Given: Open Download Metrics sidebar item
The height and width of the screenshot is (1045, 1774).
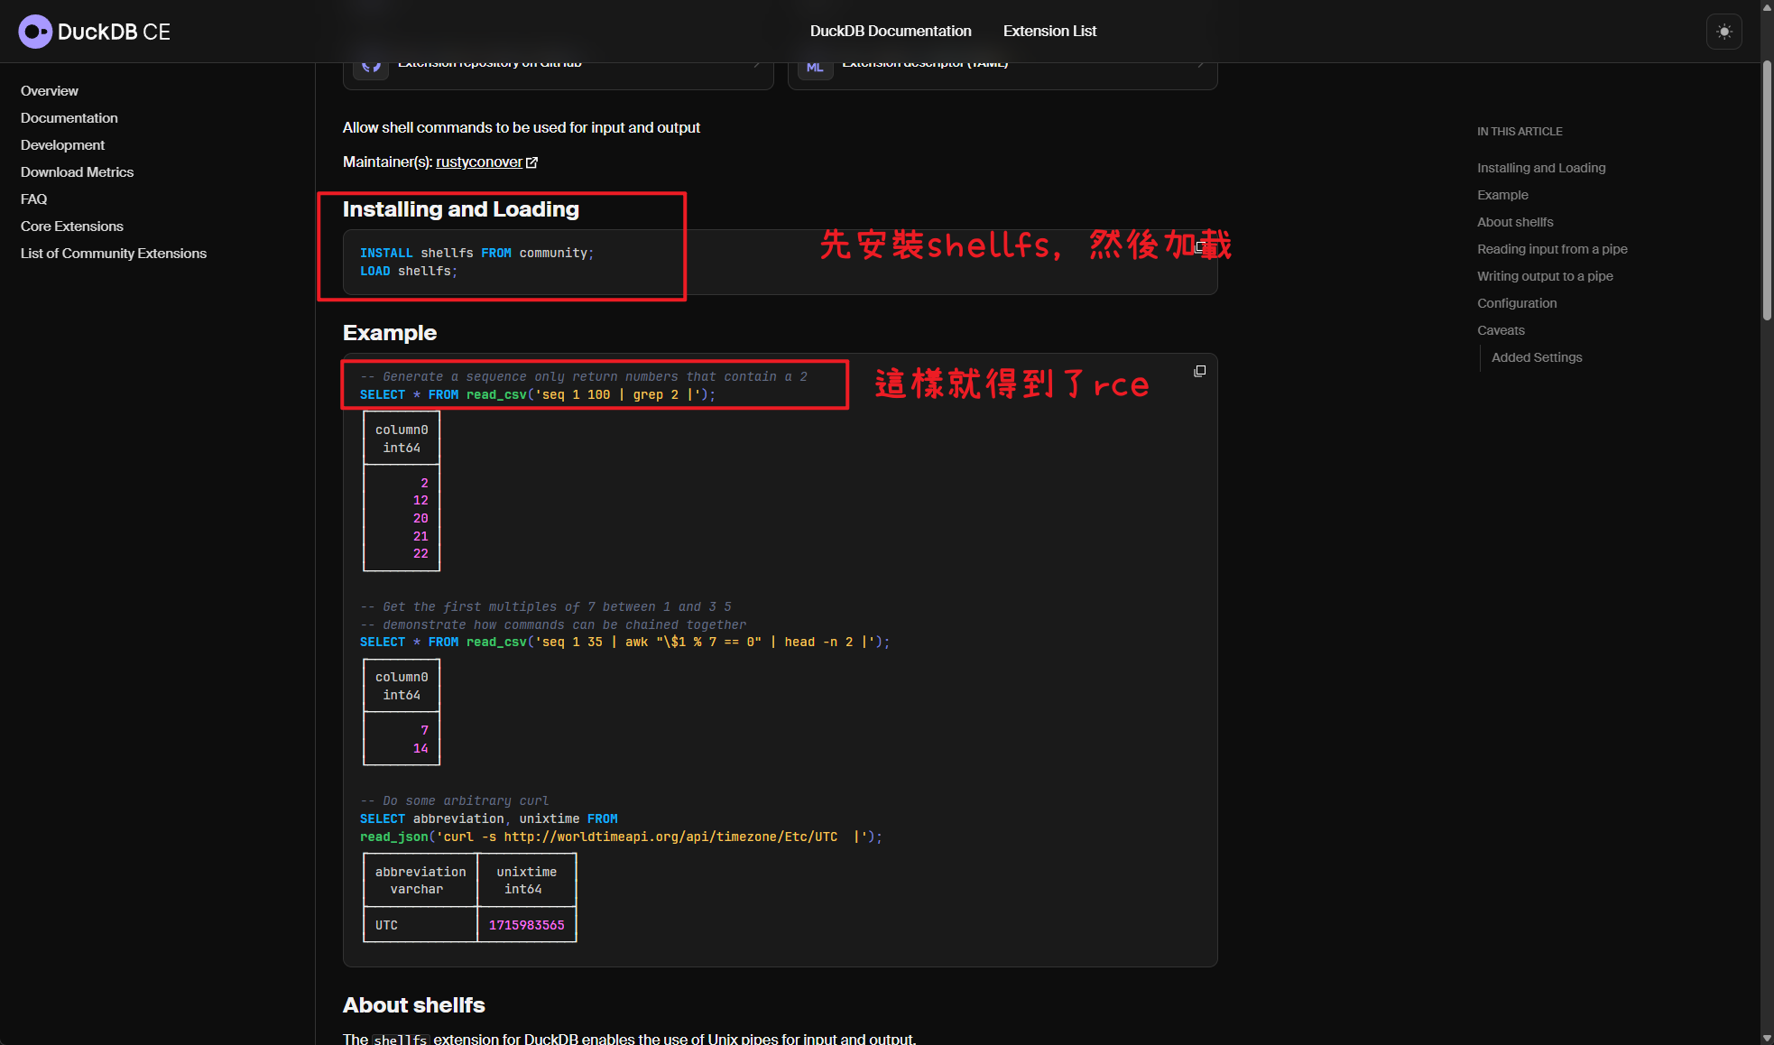Looking at the screenshot, I should (x=77, y=172).
